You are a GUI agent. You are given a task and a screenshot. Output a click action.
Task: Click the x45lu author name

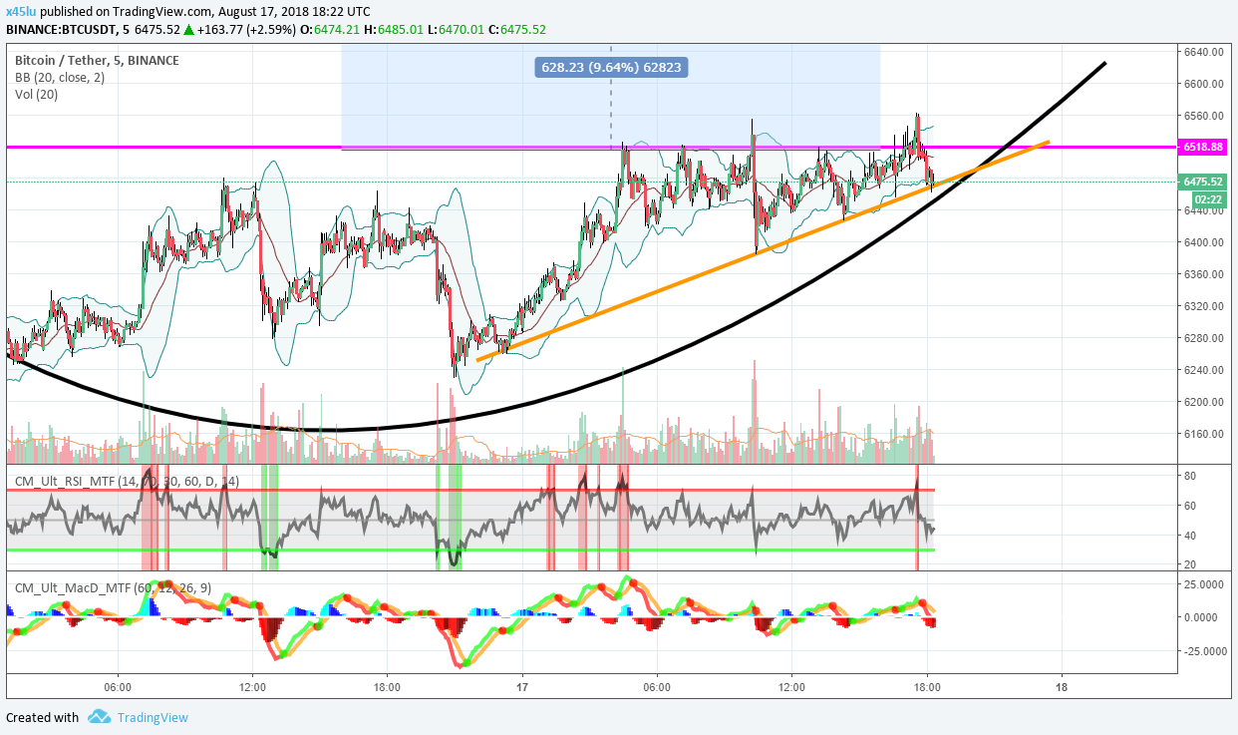click(x=21, y=11)
